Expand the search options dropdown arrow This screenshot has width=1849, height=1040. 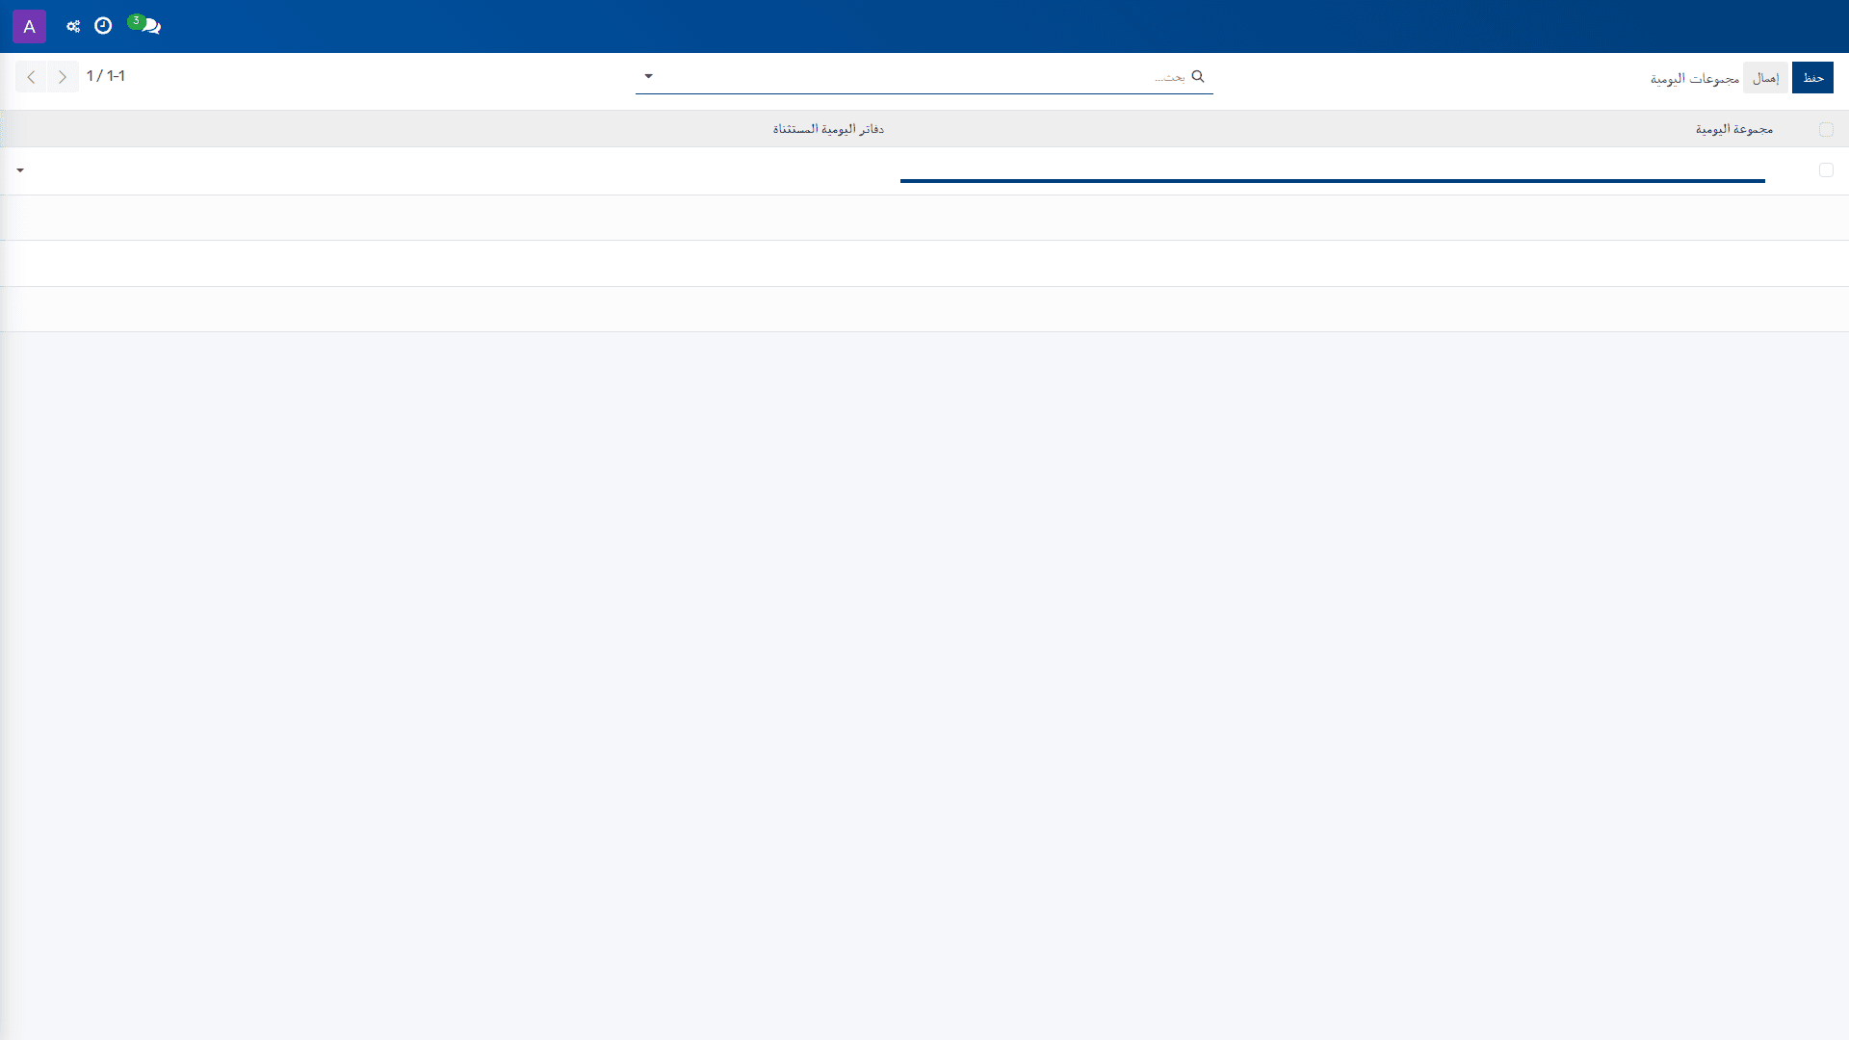pos(648,76)
